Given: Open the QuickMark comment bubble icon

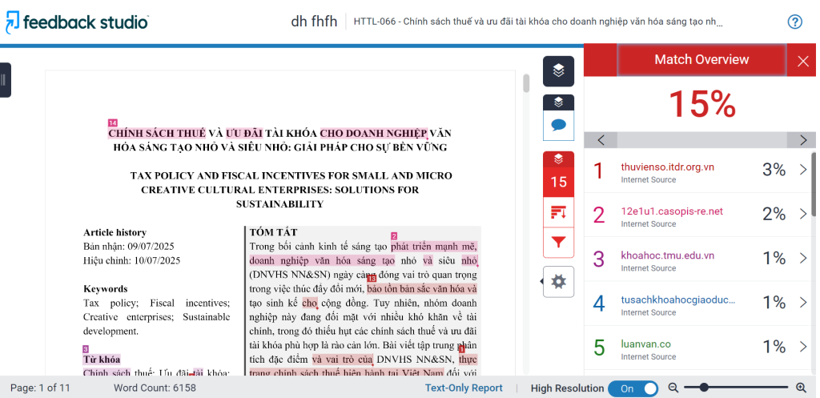Looking at the screenshot, I should [558, 126].
